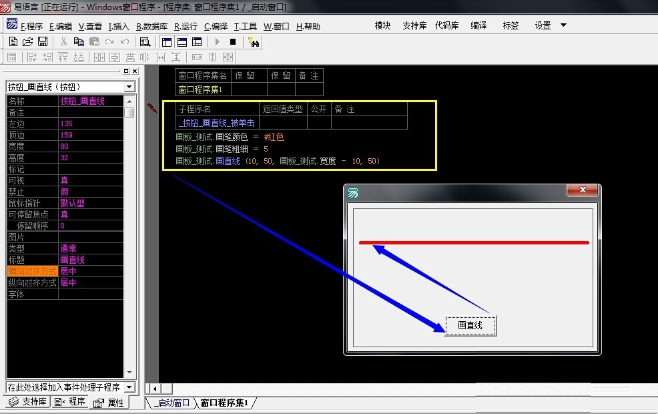Click the Paste clipboard icon
The image size is (658, 414).
(94, 41)
